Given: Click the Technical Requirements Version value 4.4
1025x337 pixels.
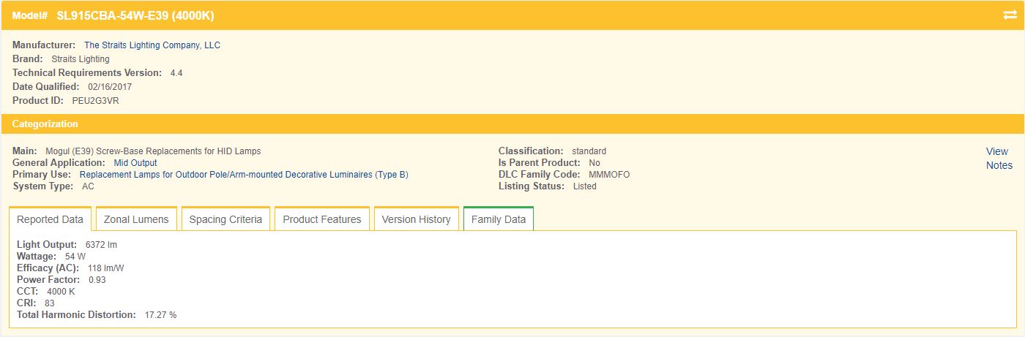Looking at the screenshot, I should [176, 73].
